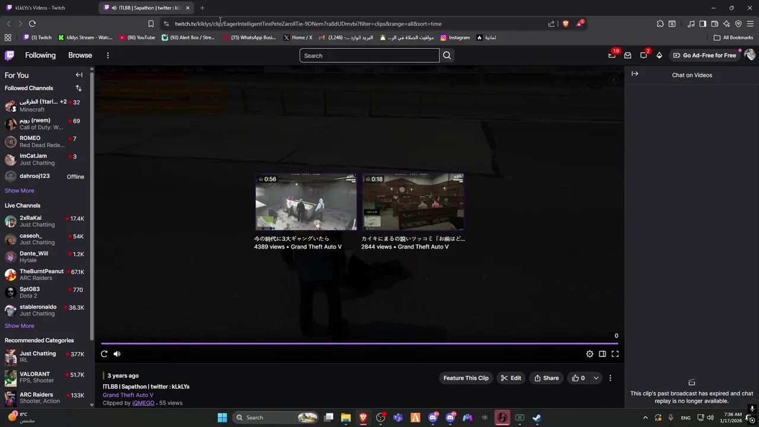Open clip player settings gear
Screen dimensions: 759x427
point(589,354)
